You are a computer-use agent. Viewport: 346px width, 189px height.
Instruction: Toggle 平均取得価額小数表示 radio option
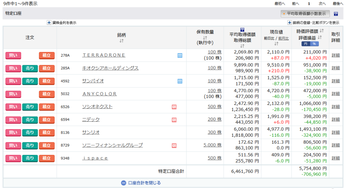284,14
